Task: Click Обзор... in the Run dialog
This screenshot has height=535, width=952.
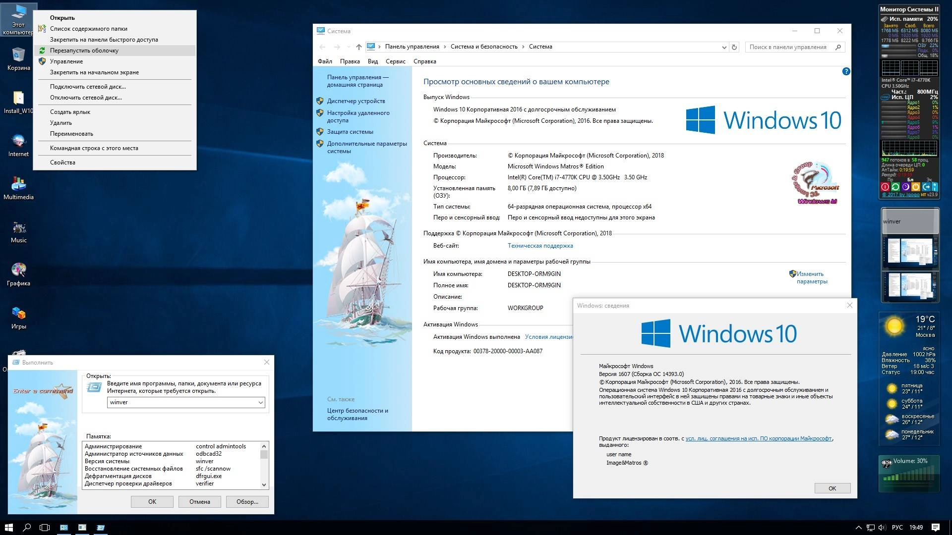Action: point(247,502)
